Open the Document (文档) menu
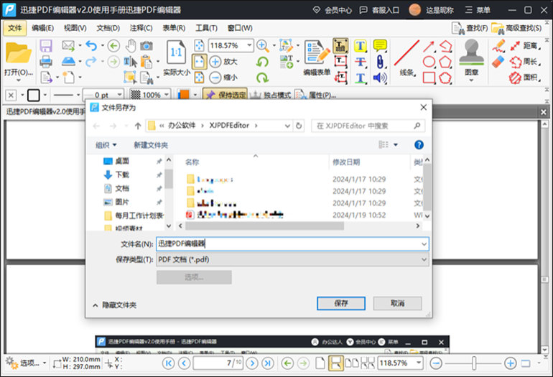The image size is (553, 377). coord(108,28)
